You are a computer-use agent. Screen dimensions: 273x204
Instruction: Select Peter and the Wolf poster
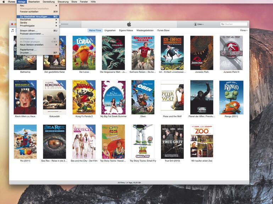[172, 97]
